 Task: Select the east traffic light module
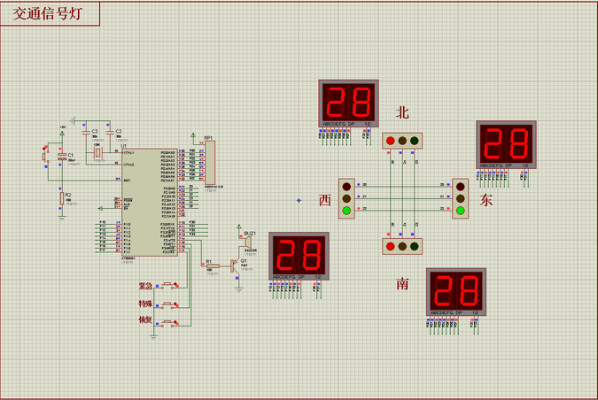461,198
